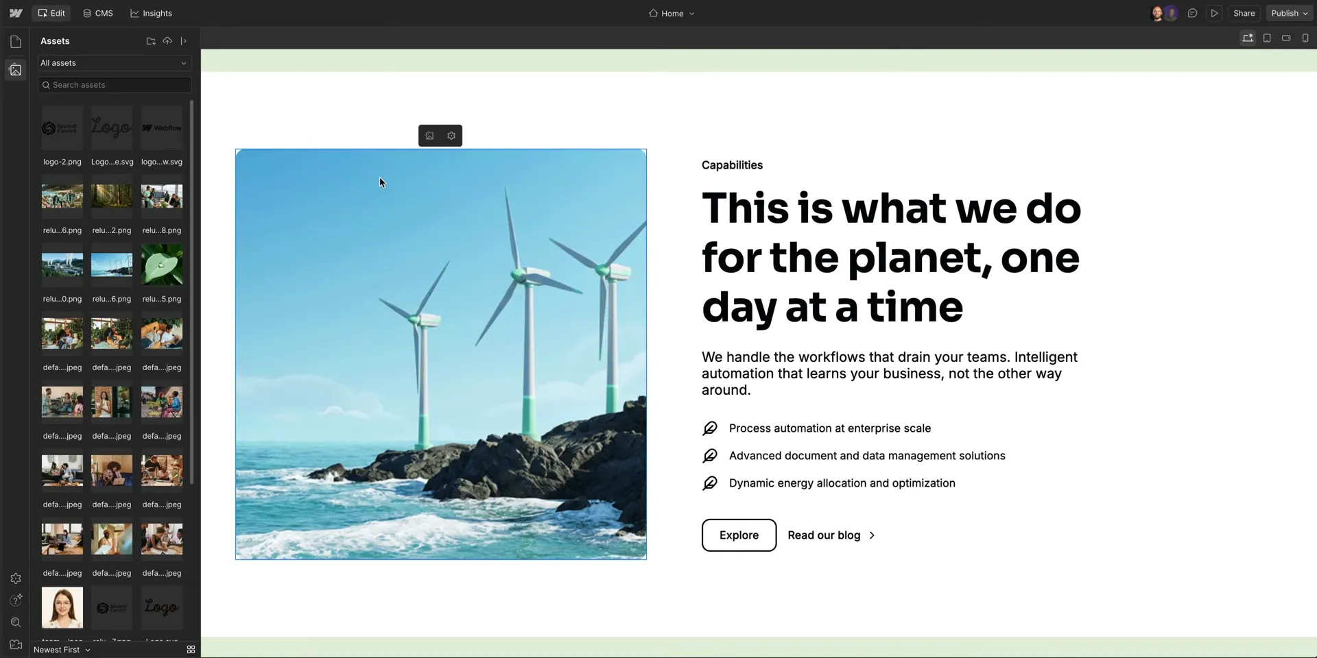Select the logo-2.png asset thumbnail
Image resolution: width=1317 pixels, height=658 pixels.
[62, 128]
